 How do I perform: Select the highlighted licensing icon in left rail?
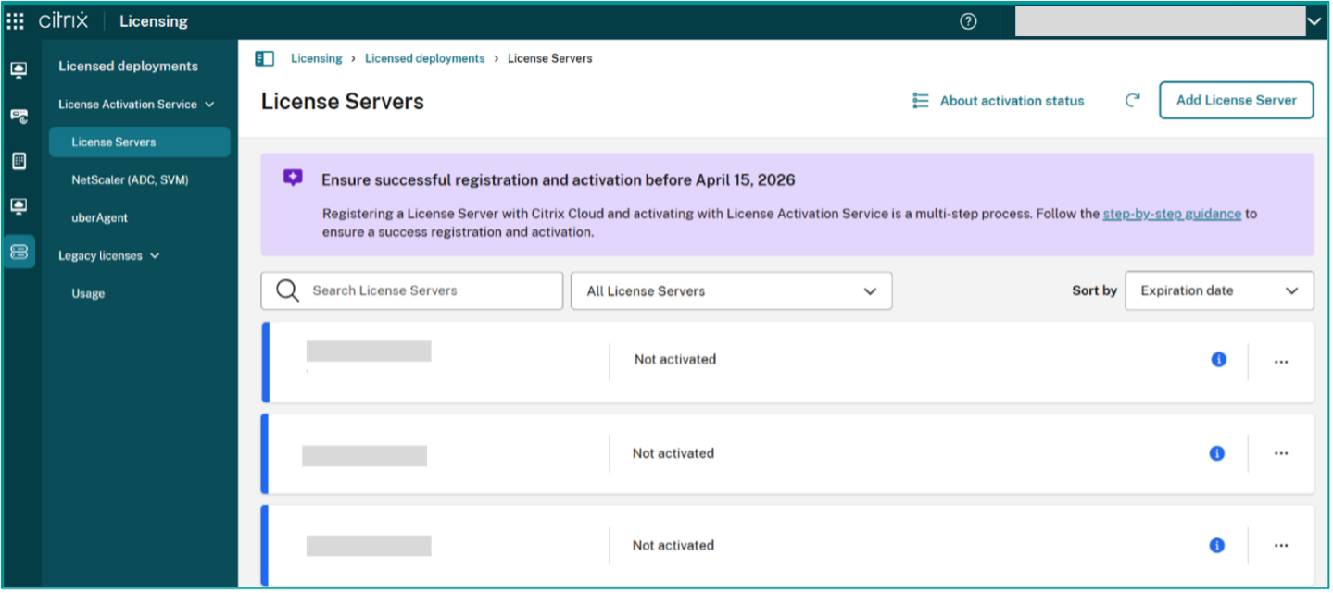click(x=19, y=252)
